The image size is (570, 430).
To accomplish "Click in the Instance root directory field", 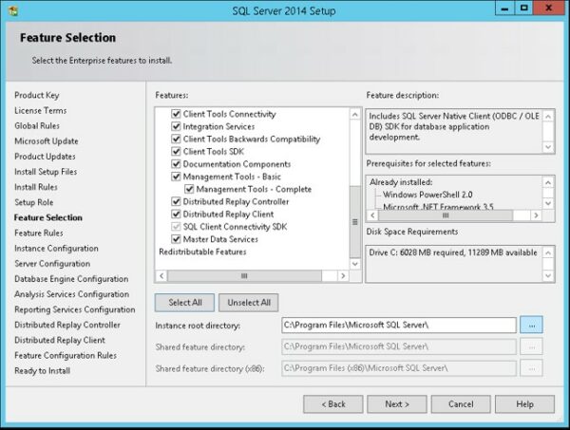I will tap(398, 326).
